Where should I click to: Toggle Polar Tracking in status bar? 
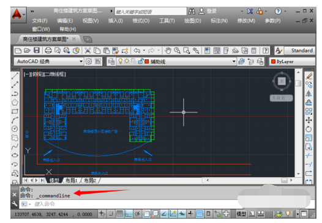tap(137, 214)
